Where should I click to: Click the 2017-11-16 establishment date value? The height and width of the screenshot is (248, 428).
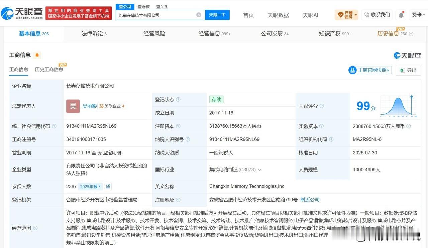tap(221, 113)
